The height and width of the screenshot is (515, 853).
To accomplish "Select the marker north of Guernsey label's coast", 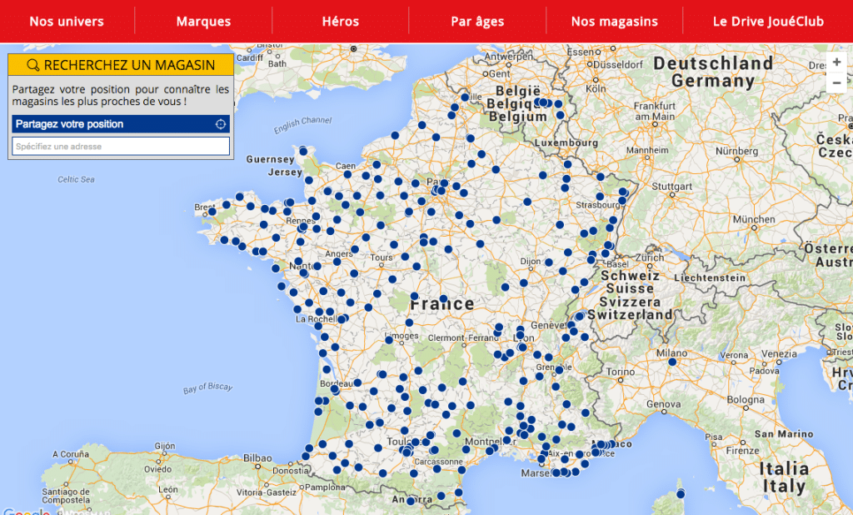I will coord(303,152).
